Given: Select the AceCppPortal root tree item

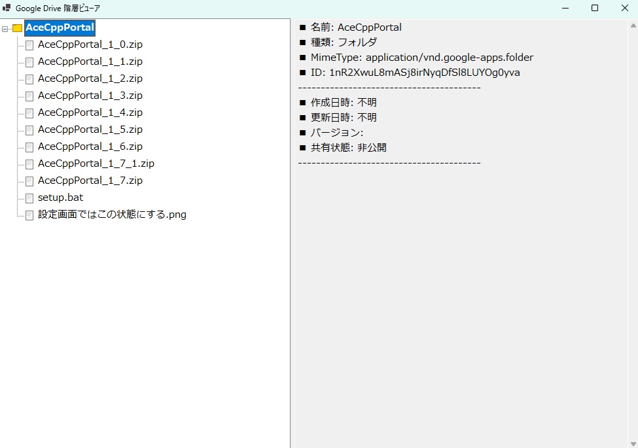Looking at the screenshot, I should [x=60, y=27].
